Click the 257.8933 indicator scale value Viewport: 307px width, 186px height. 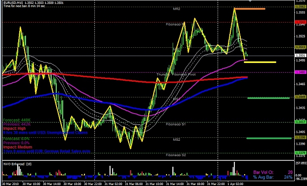[301, 163]
